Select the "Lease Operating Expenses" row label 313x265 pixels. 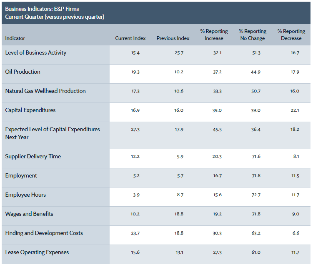(x=37, y=252)
